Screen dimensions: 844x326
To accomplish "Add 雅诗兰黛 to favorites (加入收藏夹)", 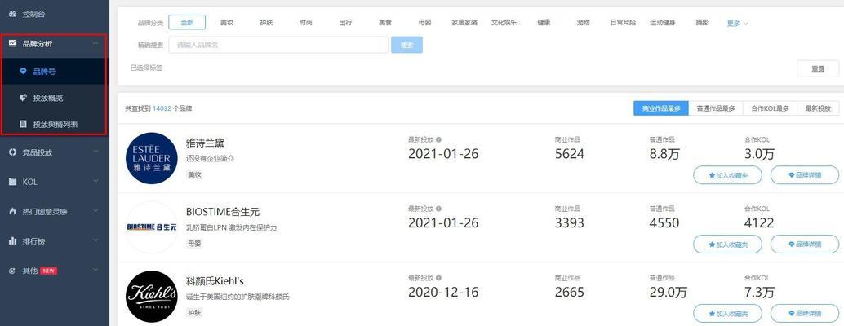I will click(728, 175).
